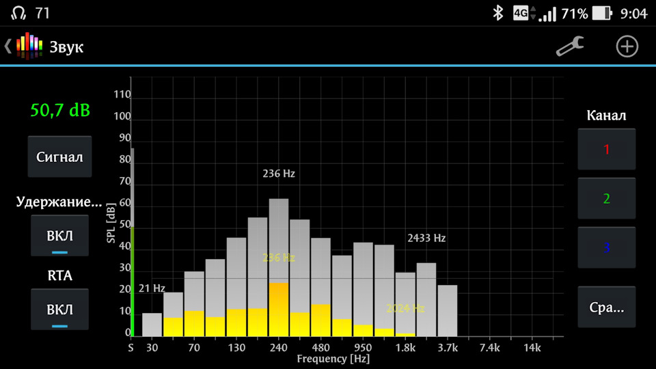Image resolution: width=656 pixels, height=369 pixels.
Task: Click the green SPL level meter bar
Action: click(x=132, y=280)
